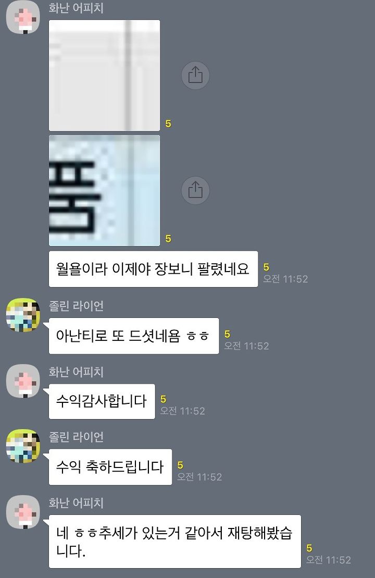Viewport: 375px width, 578px height.
Task: Open 졸린 라이언's avatar near 아난티로 message
Action: [23, 315]
